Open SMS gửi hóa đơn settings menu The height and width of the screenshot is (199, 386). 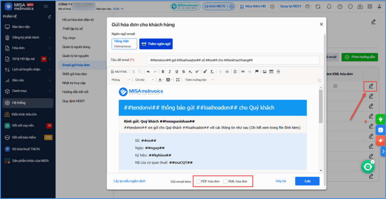tap(76, 74)
